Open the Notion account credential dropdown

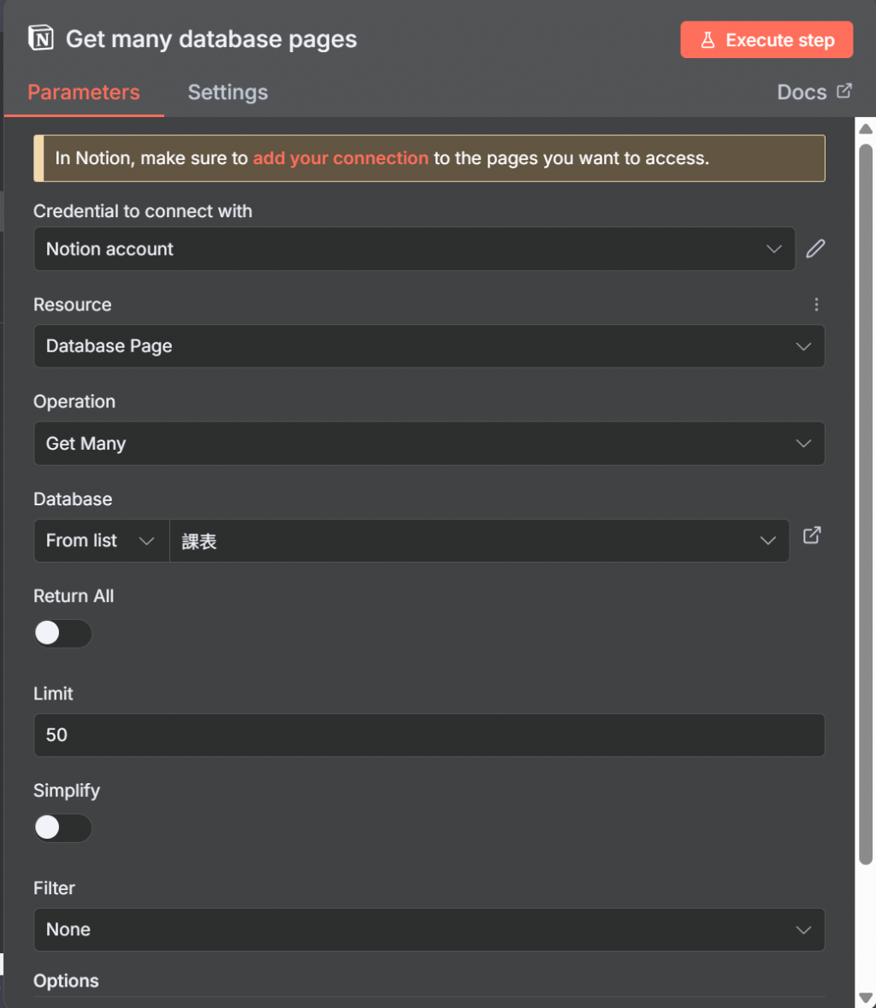point(414,249)
